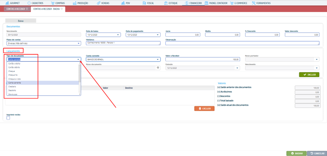The height and width of the screenshot is (156, 327).
Task: Select Cheque a vista from the list
Action: pos(16,79)
